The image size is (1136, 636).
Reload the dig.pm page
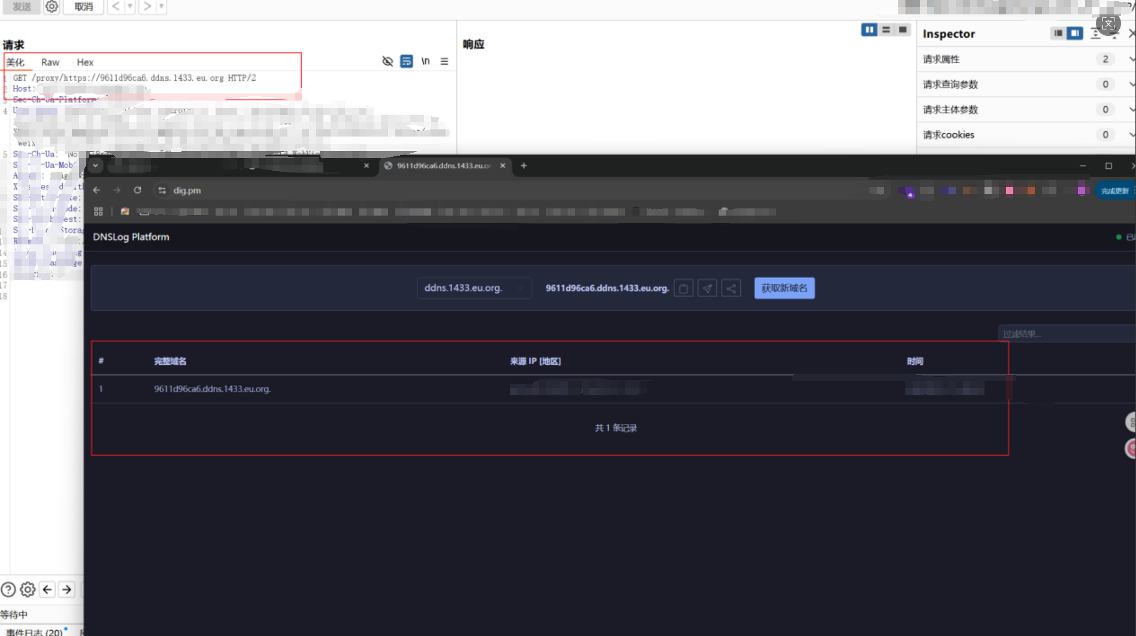tap(138, 190)
